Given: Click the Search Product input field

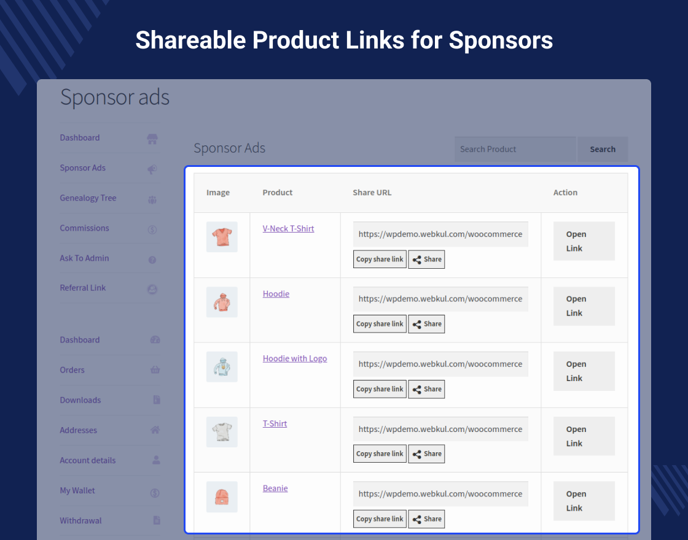Looking at the screenshot, I should [x=515, y=149].
